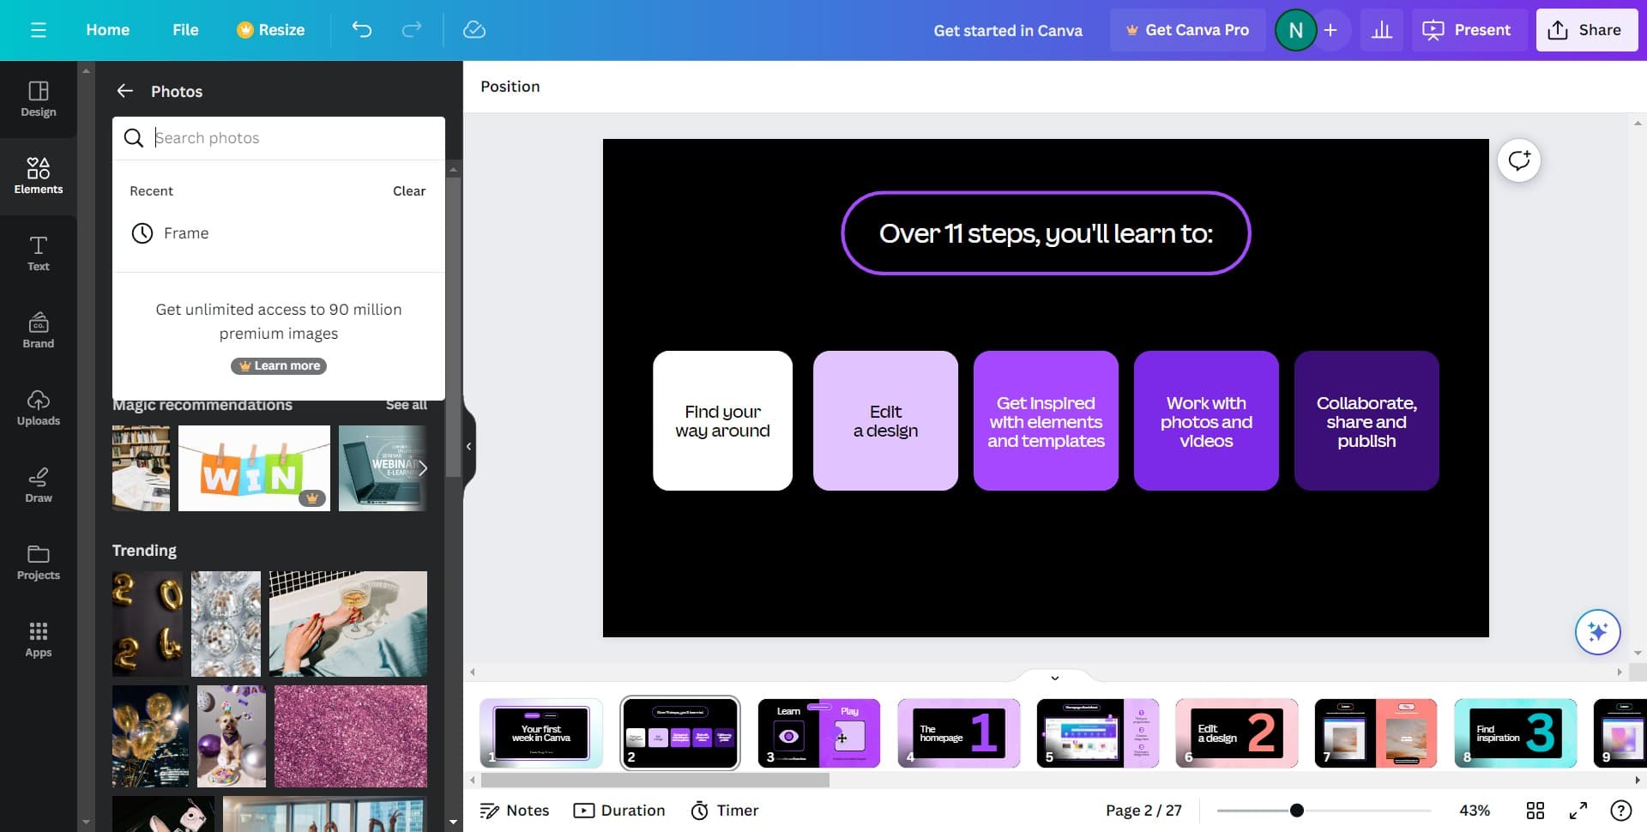Viewport: 1647px width, 832px height.
Task: Add a comment on the slide
Action: click(1518, 160)
